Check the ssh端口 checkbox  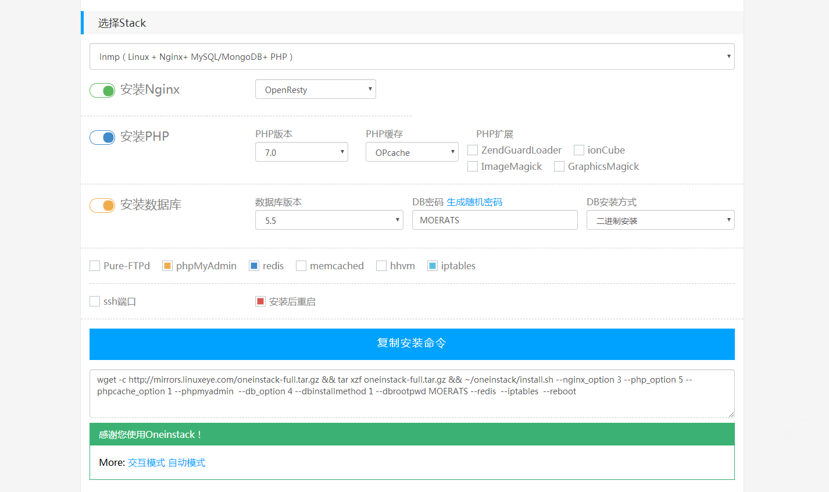click(x=95, y=301)
